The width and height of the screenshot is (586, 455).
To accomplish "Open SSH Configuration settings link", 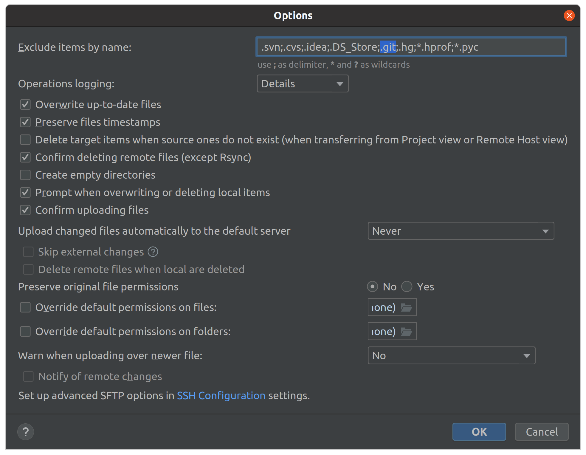I will point(221,396).
